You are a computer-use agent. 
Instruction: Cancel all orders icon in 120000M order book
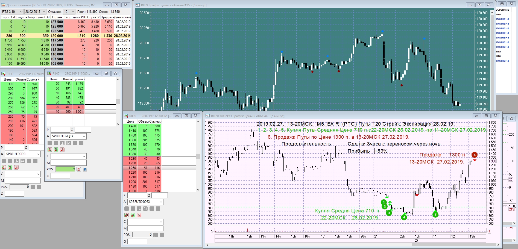pos(126,215)
